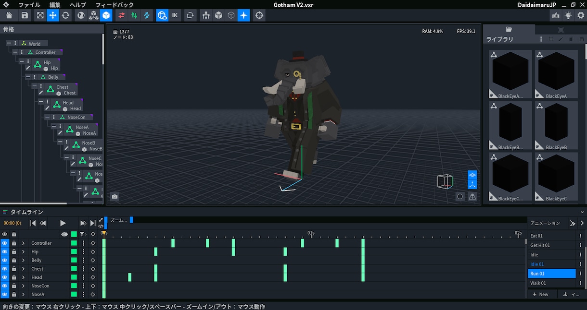Click the skeleton hierarchy icon in the toolbar
Screen dimensions: 587x310
coord(206,15)
